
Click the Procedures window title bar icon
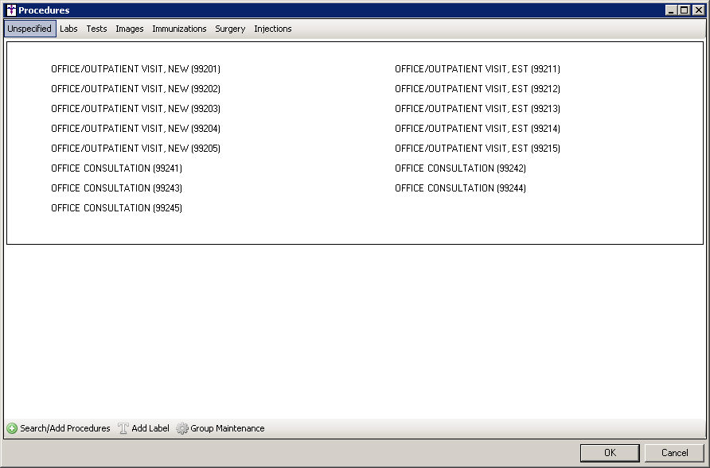(x=10, y=10)
